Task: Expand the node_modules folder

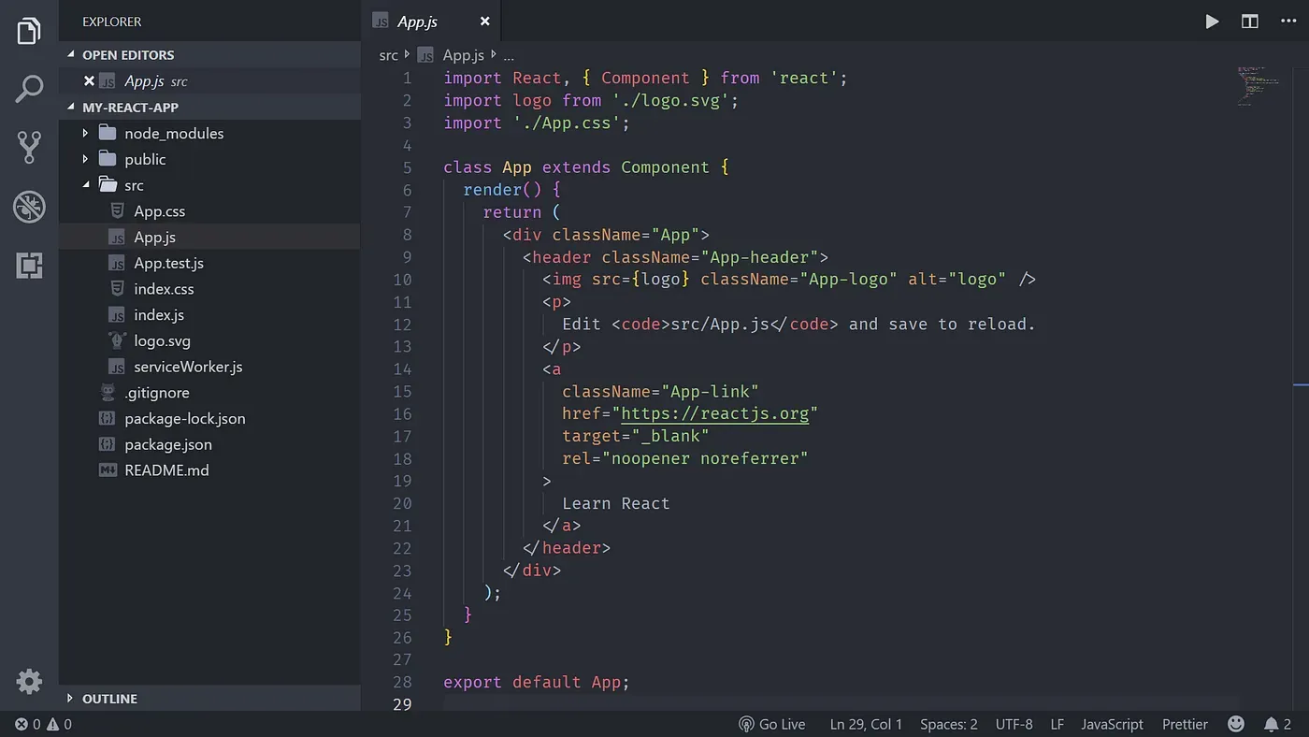Action: pos(85,134)
